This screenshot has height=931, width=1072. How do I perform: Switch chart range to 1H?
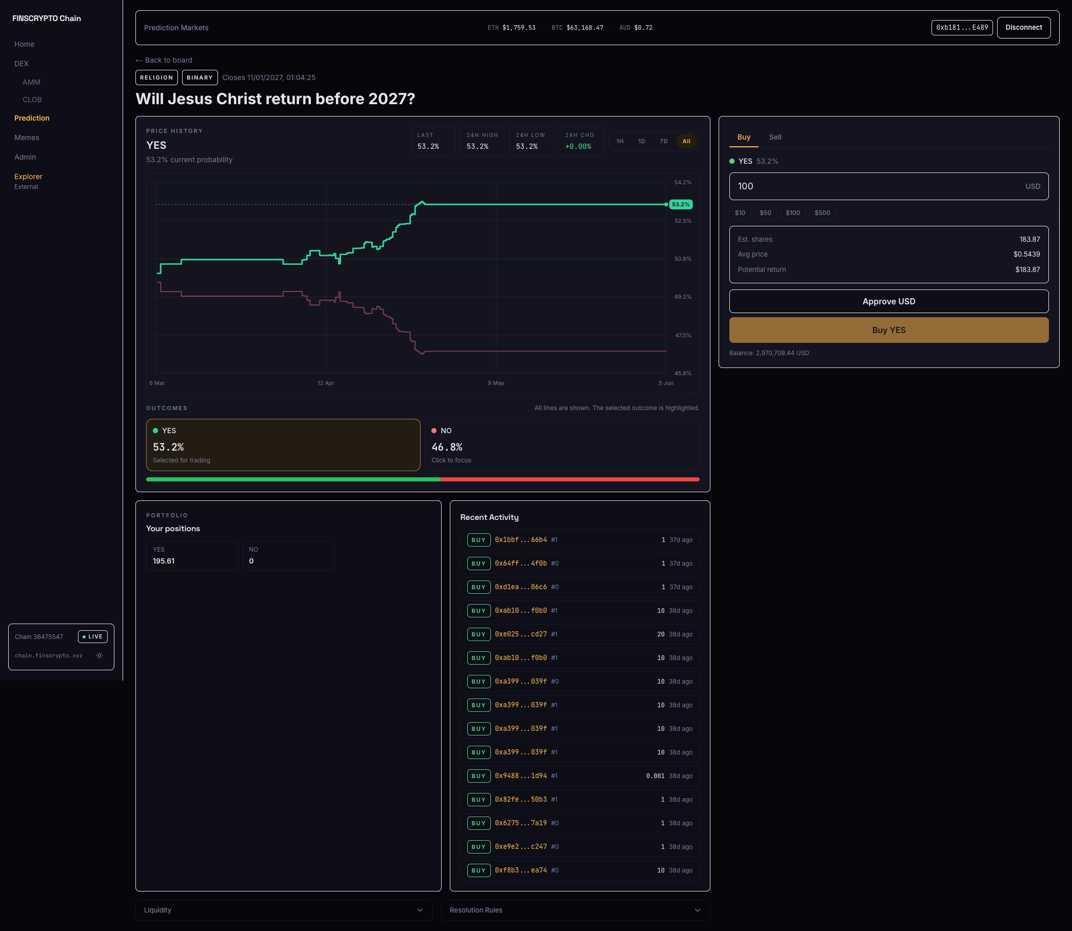click(x=620, y=141)
